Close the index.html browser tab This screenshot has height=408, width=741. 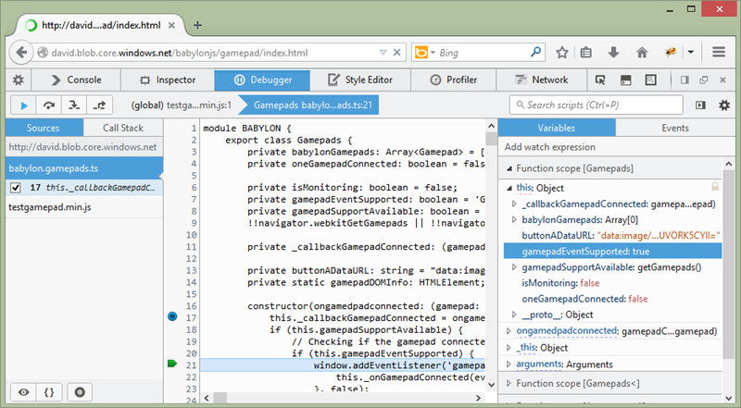[171, 26]
